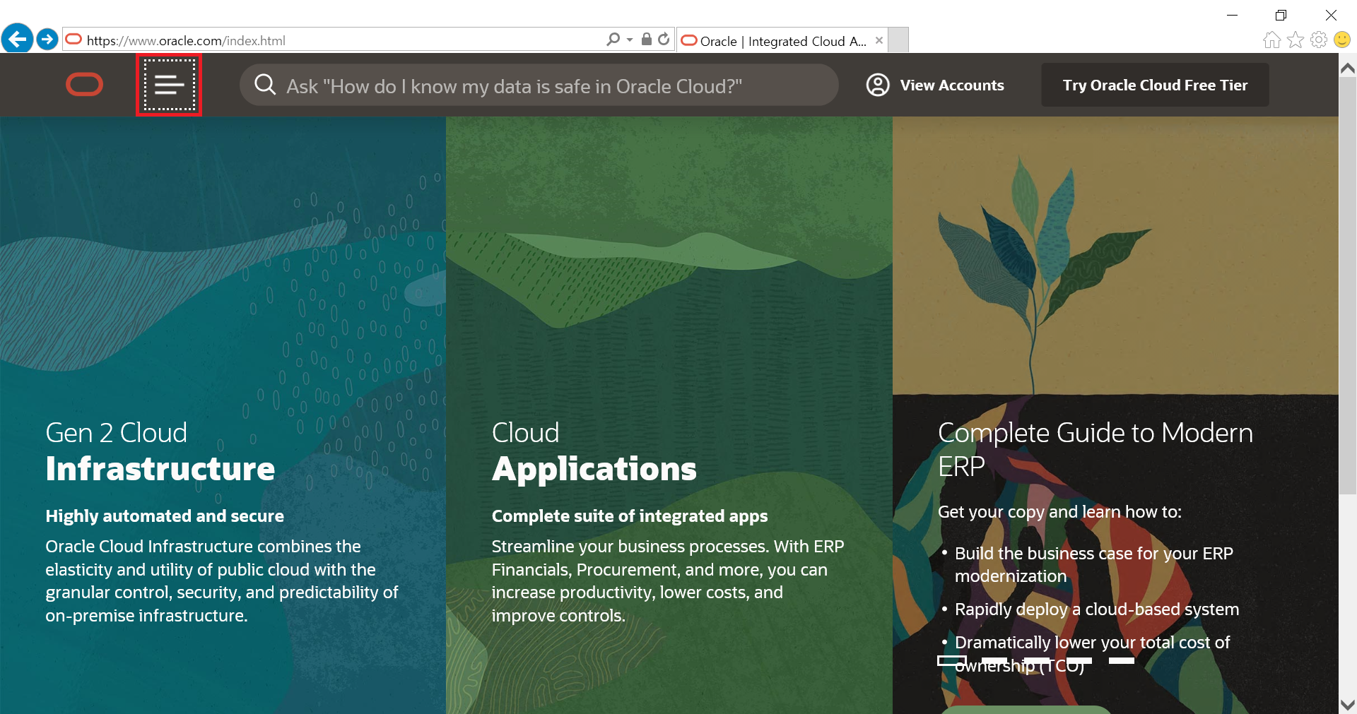
Task: Minimize the browser window
Action: pos(1232,15)
